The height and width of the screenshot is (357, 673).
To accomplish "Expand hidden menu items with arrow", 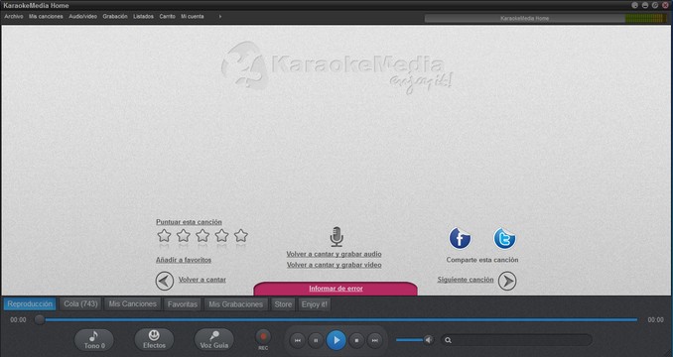I will tap(220, 16).
